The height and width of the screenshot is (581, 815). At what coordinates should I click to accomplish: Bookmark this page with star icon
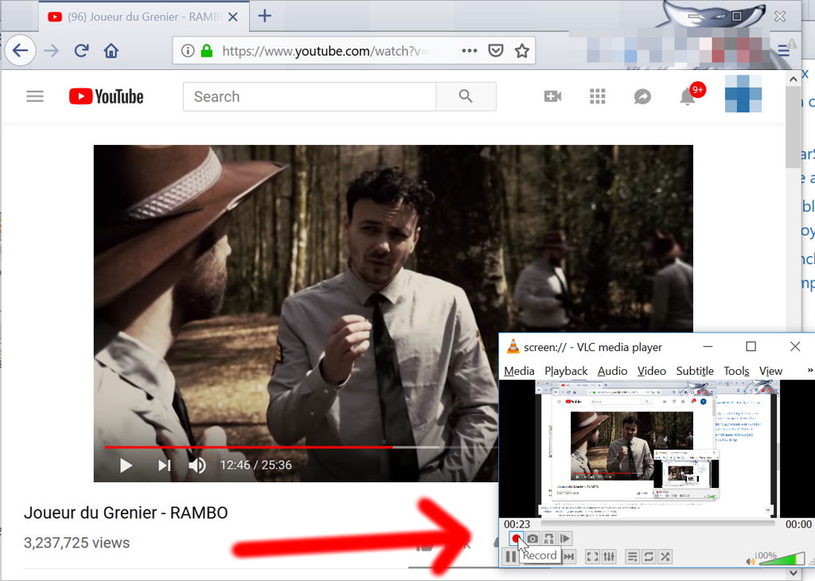point(522,50)
